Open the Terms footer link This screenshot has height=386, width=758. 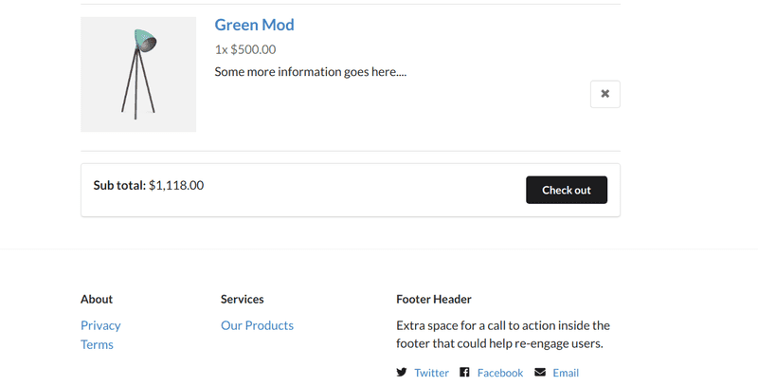(x=97, y=344)
